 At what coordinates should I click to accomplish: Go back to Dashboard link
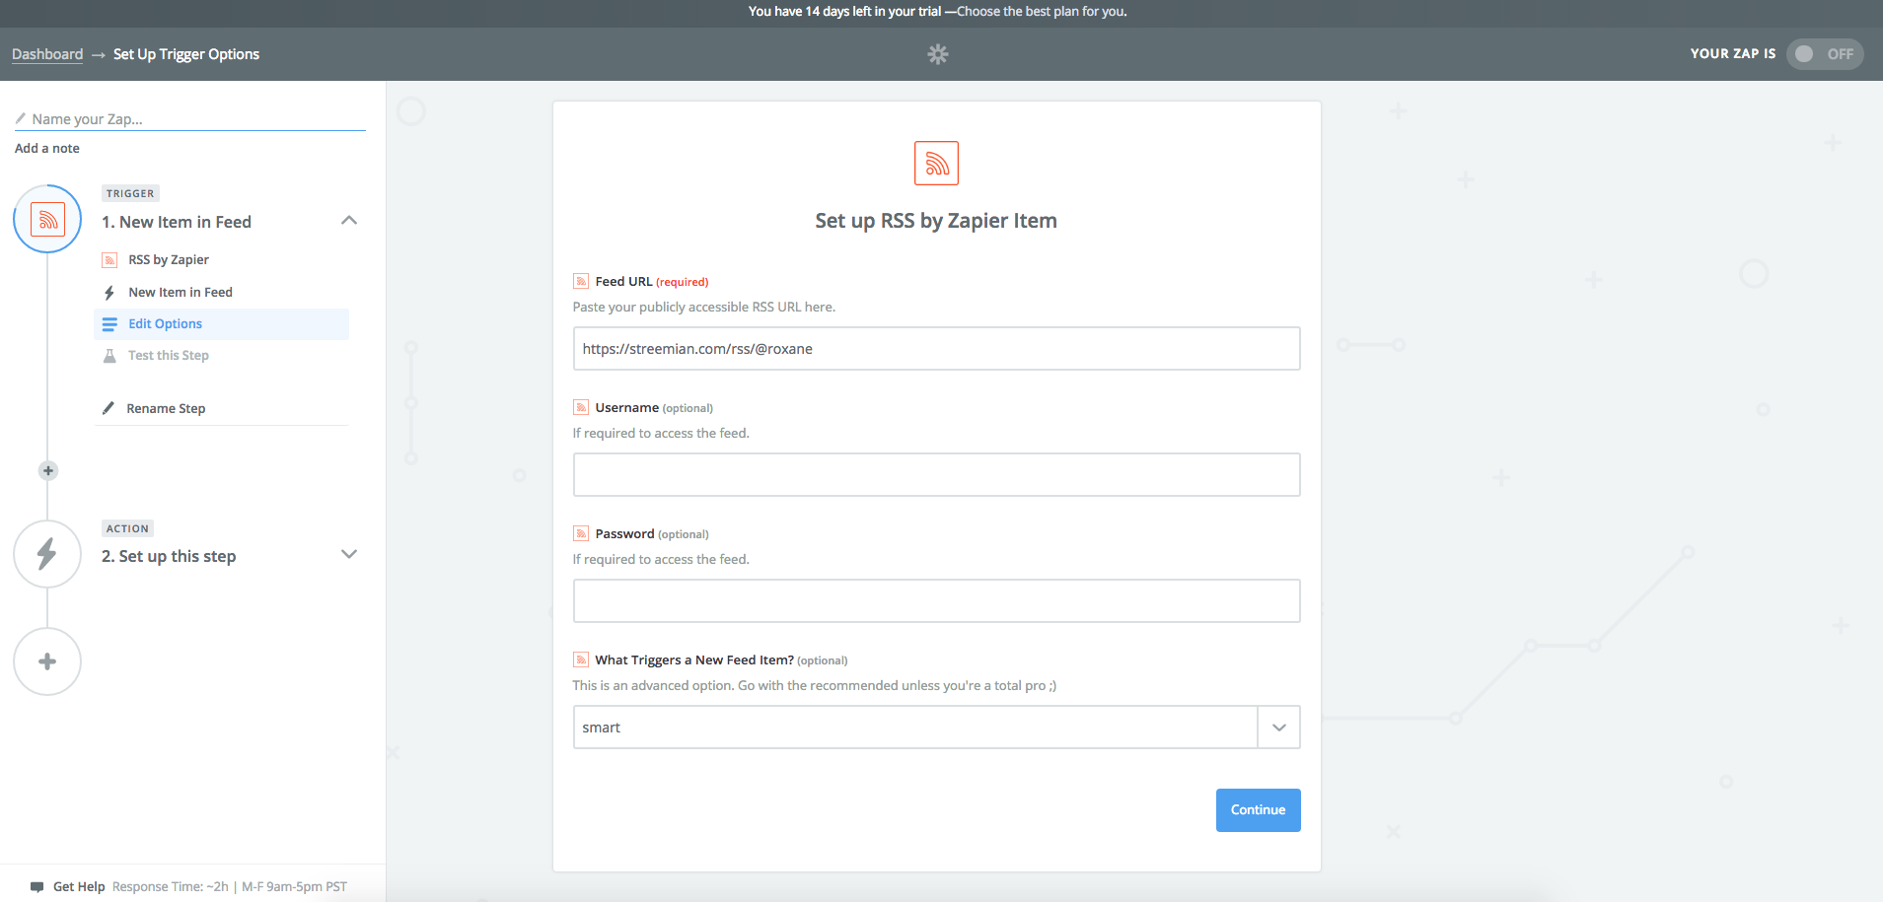(x=47, y=54)
